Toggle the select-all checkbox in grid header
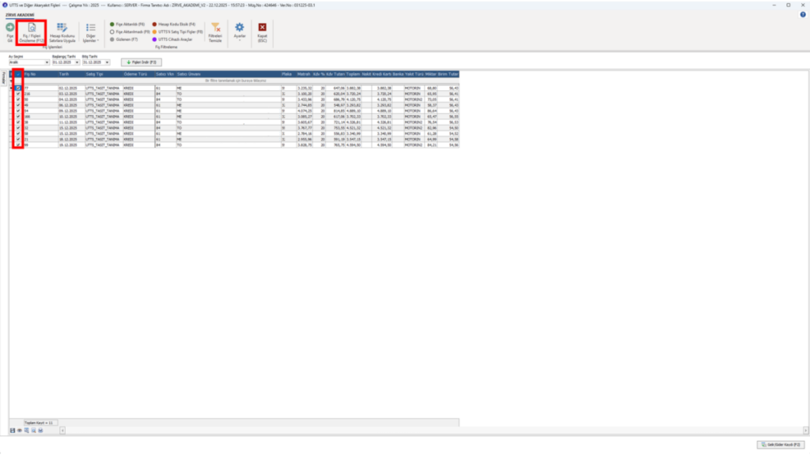The width and height of the screenshot is (810, 455). point(18,74)
